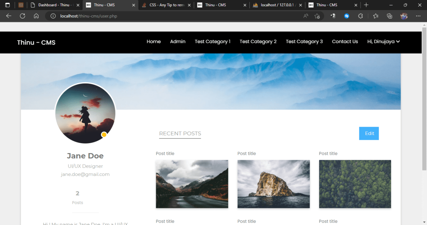The image size is (427, 225).
Task: Open the Favorites list icon
Action: click(376, 16)
